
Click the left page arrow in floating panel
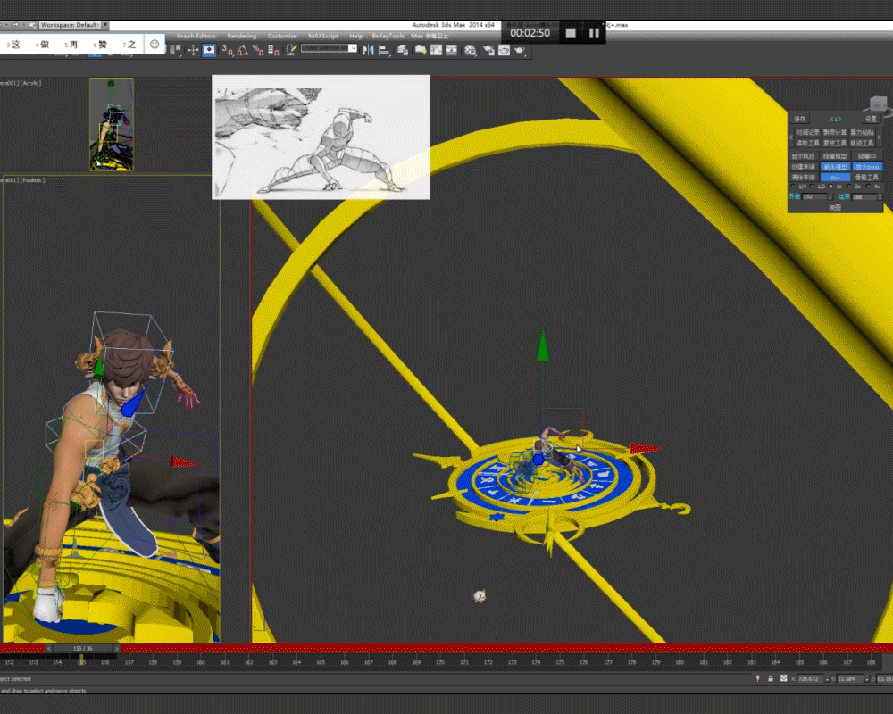click(791, 137)
